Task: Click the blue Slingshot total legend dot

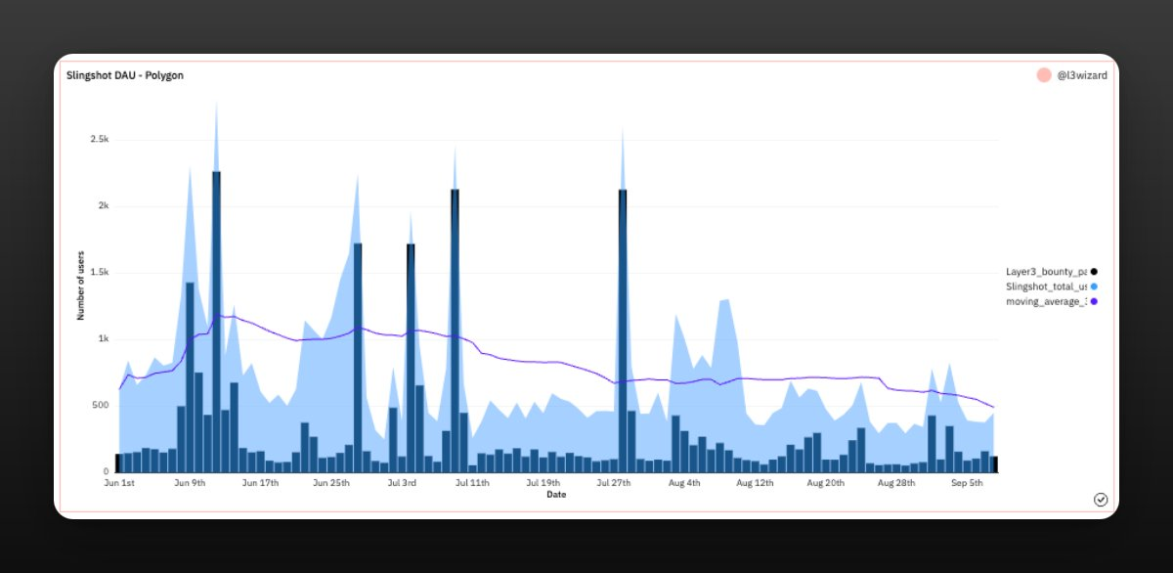Action: coord(1094,286)
